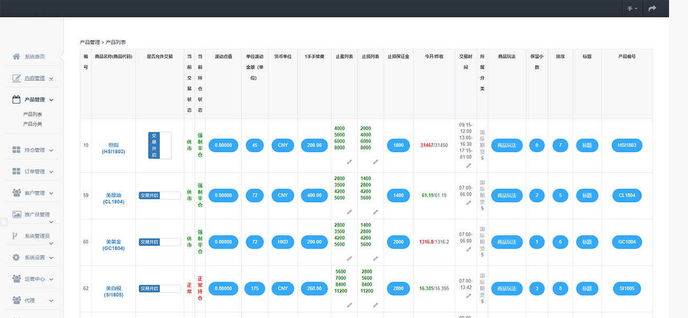Click the edit pencil under 美白银 止盈列表
This screenshot has width=688, height=318.
coord(349,305)
